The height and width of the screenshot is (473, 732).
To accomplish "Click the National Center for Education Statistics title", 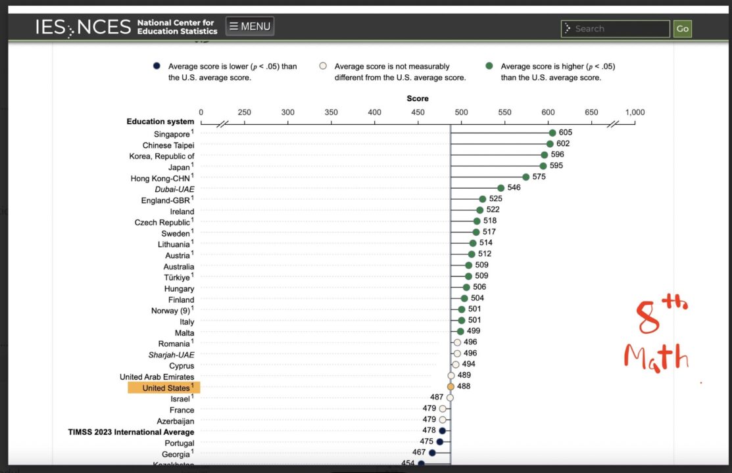I will point(176,27).
